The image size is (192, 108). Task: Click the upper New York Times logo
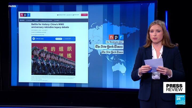click(x=109, y=47)
